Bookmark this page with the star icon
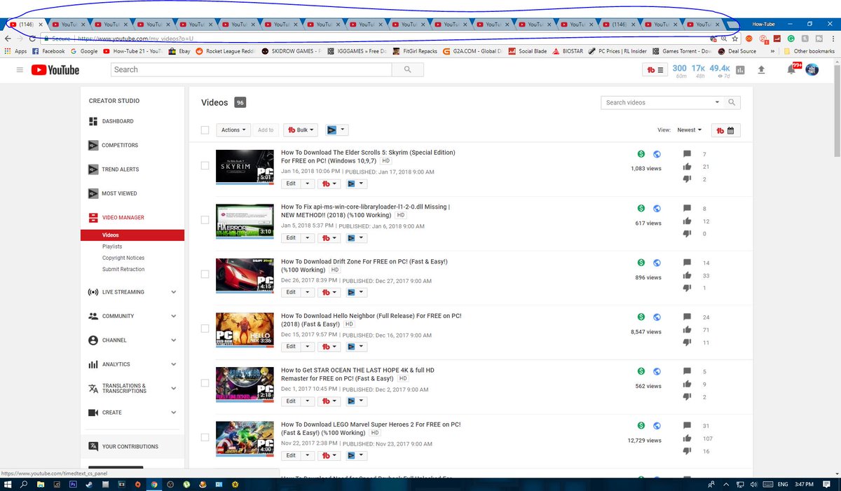Screen dimensions: 841x491 pos(734,39)
